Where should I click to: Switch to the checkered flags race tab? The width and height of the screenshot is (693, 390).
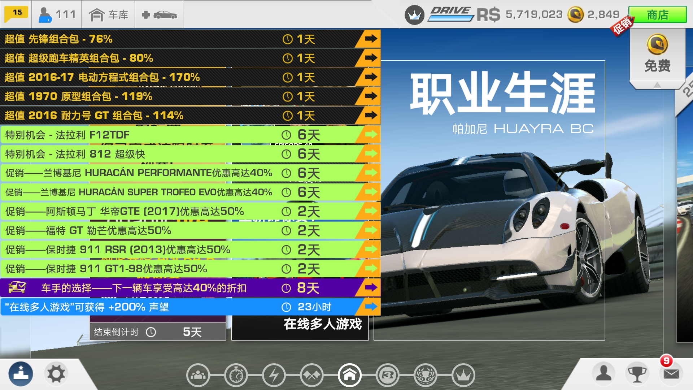(312, 375)
